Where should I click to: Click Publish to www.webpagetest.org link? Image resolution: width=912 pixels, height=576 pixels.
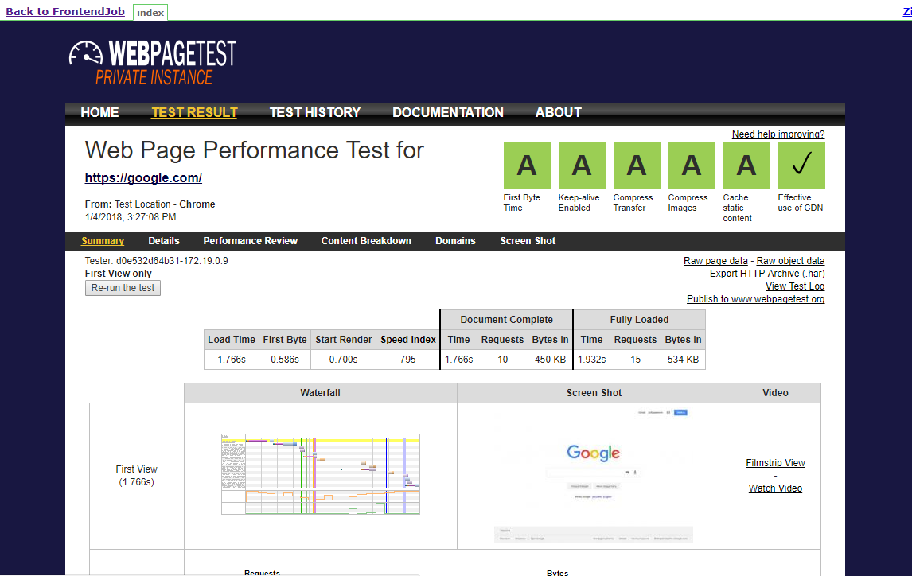(x=755, y=299)
